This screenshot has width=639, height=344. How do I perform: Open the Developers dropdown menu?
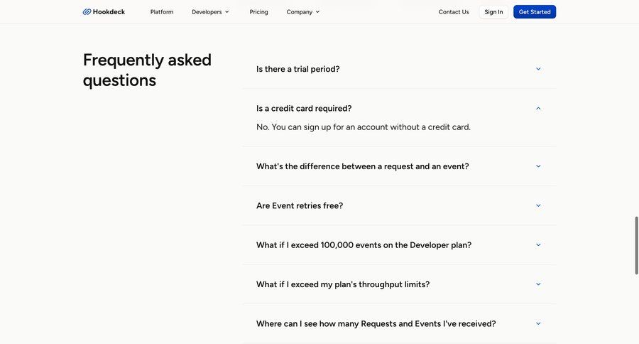pos(210,12)
